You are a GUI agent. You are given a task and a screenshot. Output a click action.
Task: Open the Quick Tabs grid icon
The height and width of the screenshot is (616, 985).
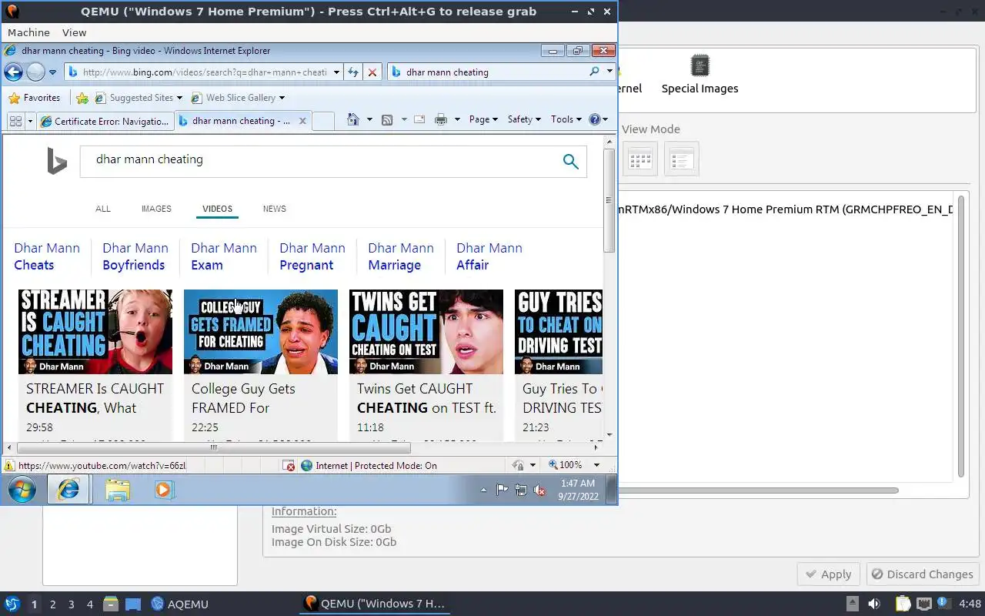point(15,121)
